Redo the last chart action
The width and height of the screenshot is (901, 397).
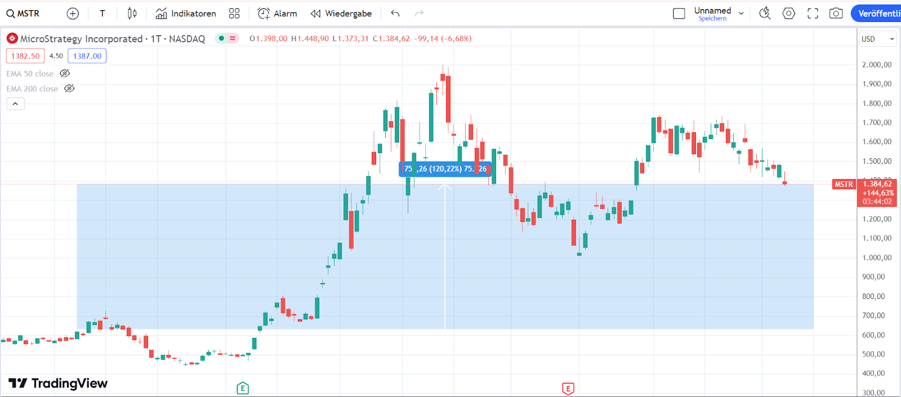[x=419, y=14]
